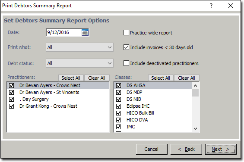Viewport: 244px width, 162px height.
Task: Expand the Print what dropdown
Action: (79, 47)
